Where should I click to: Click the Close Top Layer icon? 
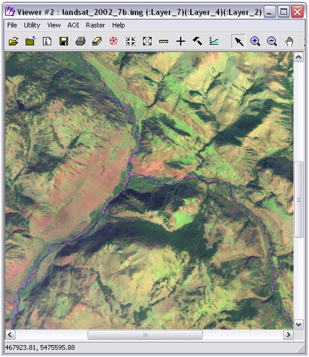pyautogui.click(x=30, y=41)
